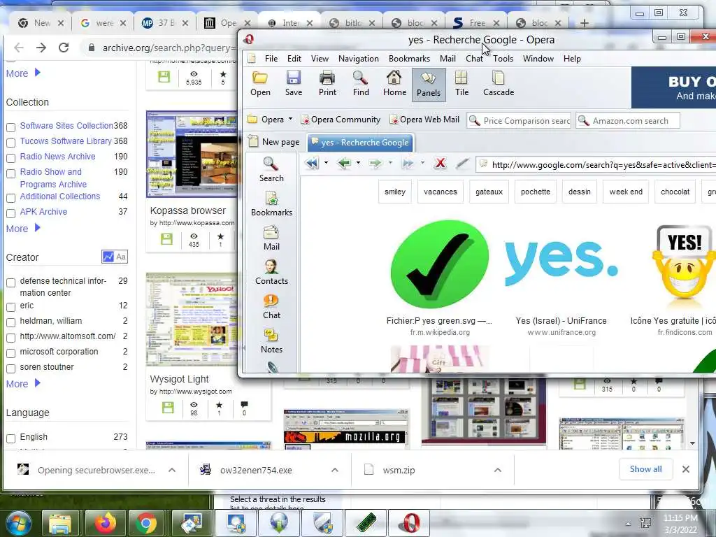Open the Forward history dropdown arrow
This screenshot has width=716, height=537.
[390, 162]
